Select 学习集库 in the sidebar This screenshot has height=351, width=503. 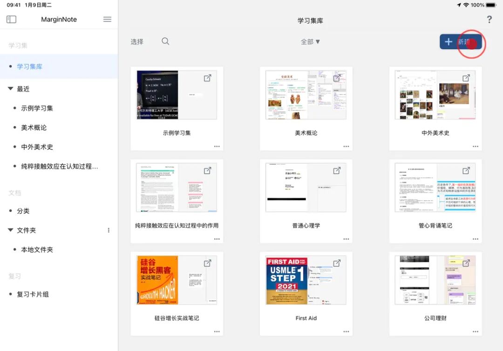tap(59, 67)
